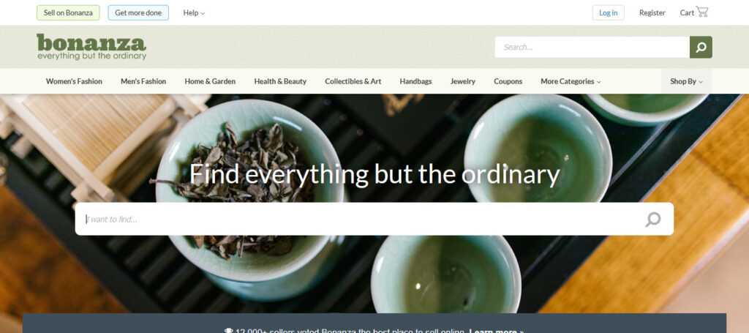Select Health & Beauty category
The height and width of the screenshot is (333, 749).
coord(280,81)
